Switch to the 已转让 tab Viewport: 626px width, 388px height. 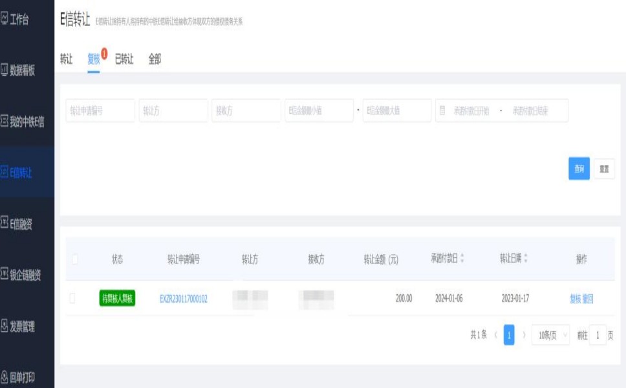tap(124, 59)
